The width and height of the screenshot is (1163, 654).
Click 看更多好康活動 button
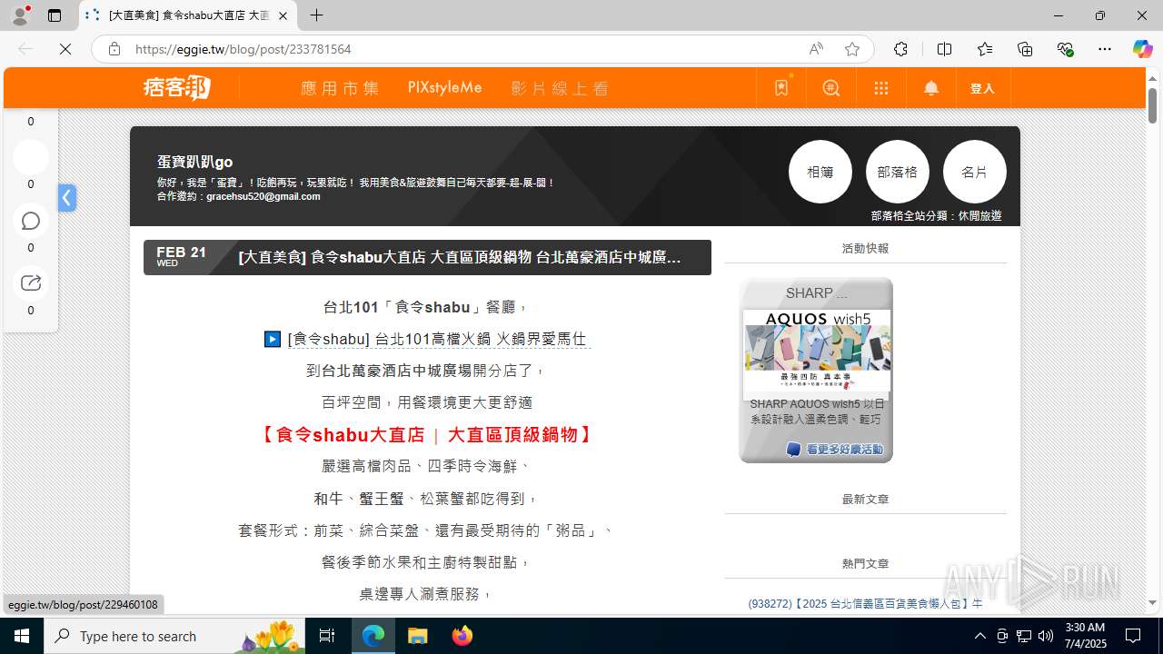tap(835, 450)
